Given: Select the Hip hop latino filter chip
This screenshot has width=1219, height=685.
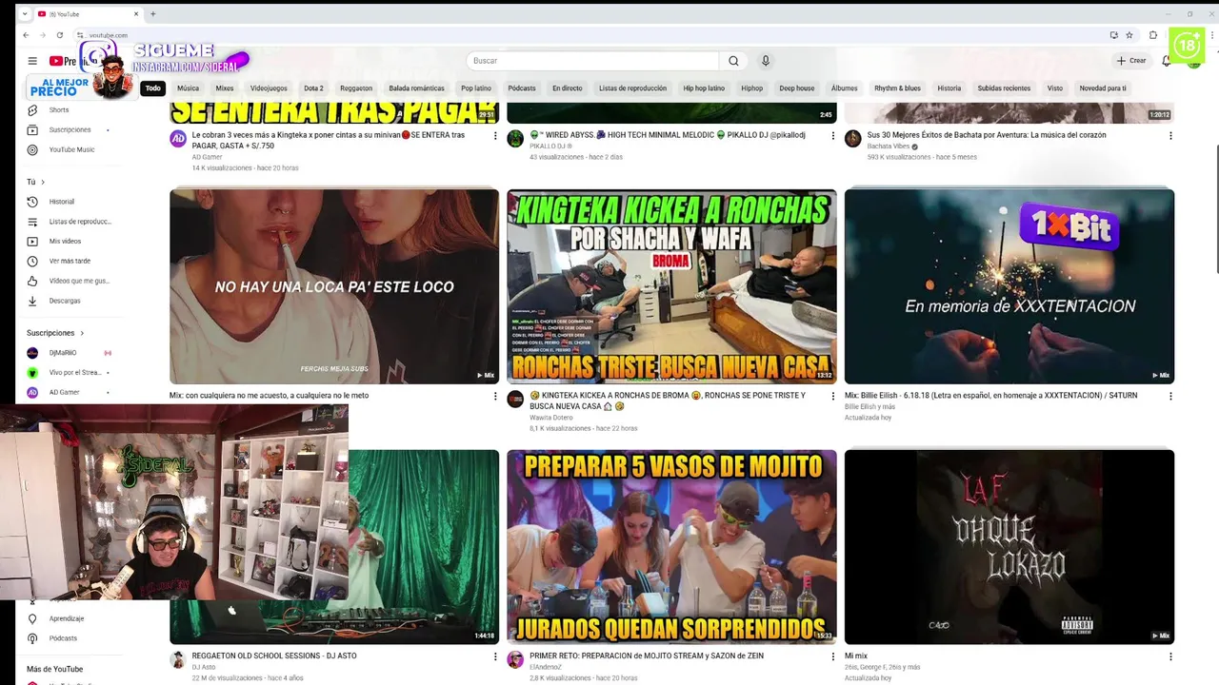Looking at the screenshot, I should (x=704, y=88).
